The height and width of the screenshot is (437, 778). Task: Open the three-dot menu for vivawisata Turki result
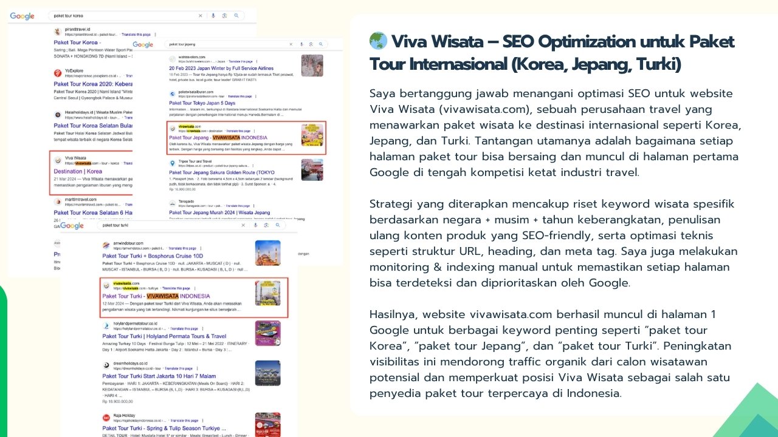[194, 288]
